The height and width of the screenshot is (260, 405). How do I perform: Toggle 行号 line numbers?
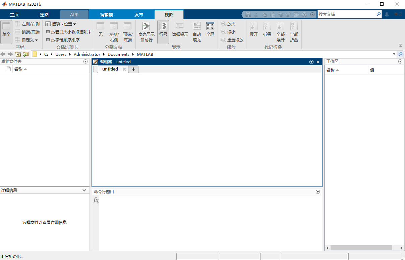point(163,32)
